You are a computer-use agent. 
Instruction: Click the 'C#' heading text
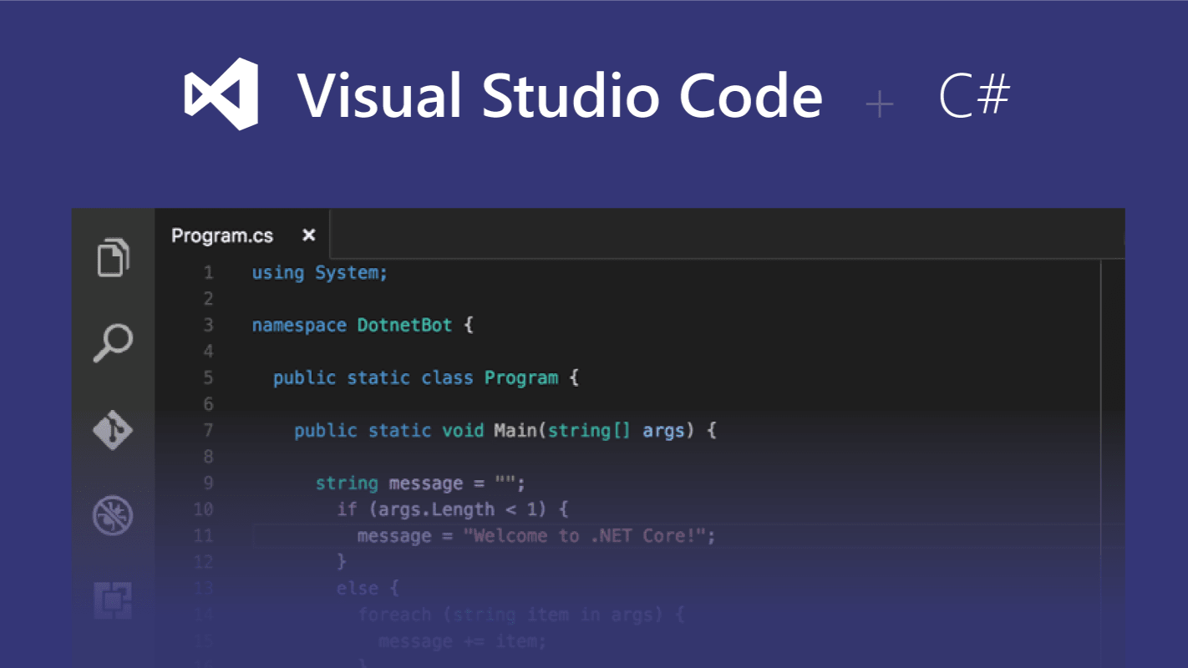(975, 95)
